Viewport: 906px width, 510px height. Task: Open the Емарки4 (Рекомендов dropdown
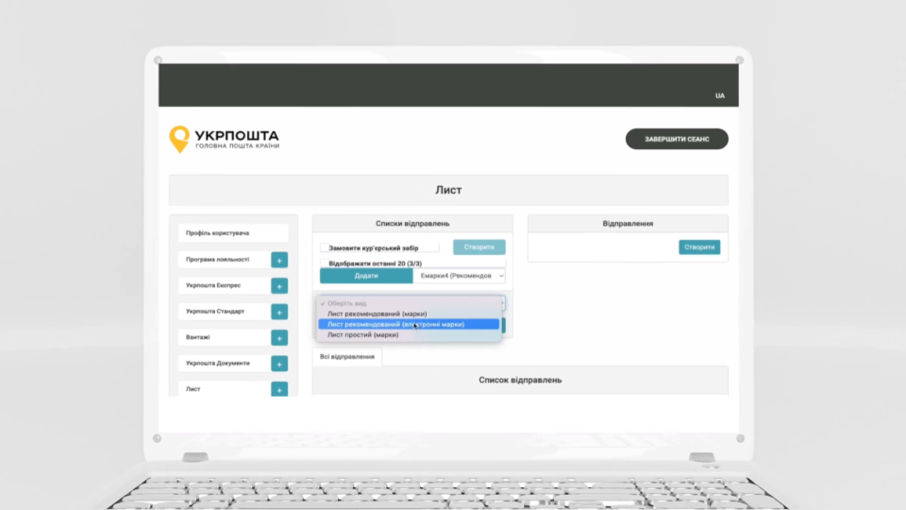pos(460,276)
